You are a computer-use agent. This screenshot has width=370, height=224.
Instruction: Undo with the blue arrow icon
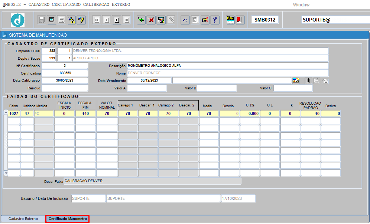coord(185,20)
